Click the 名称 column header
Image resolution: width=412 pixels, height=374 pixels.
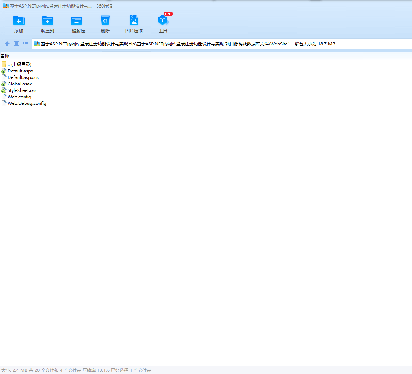coord(5,56)
